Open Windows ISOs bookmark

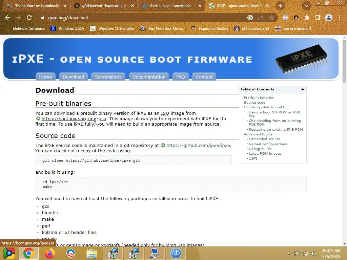[67, 28]
